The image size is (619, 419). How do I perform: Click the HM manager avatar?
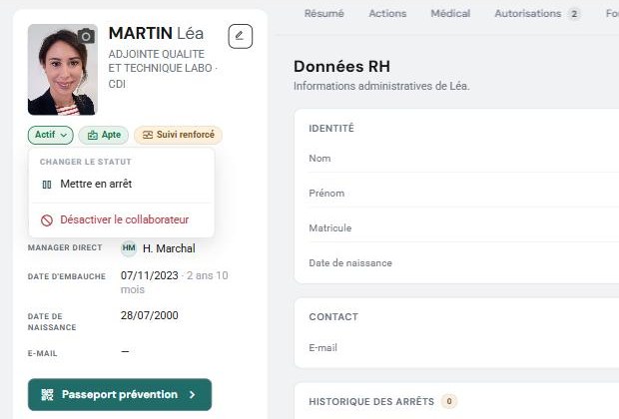(129, 248)
